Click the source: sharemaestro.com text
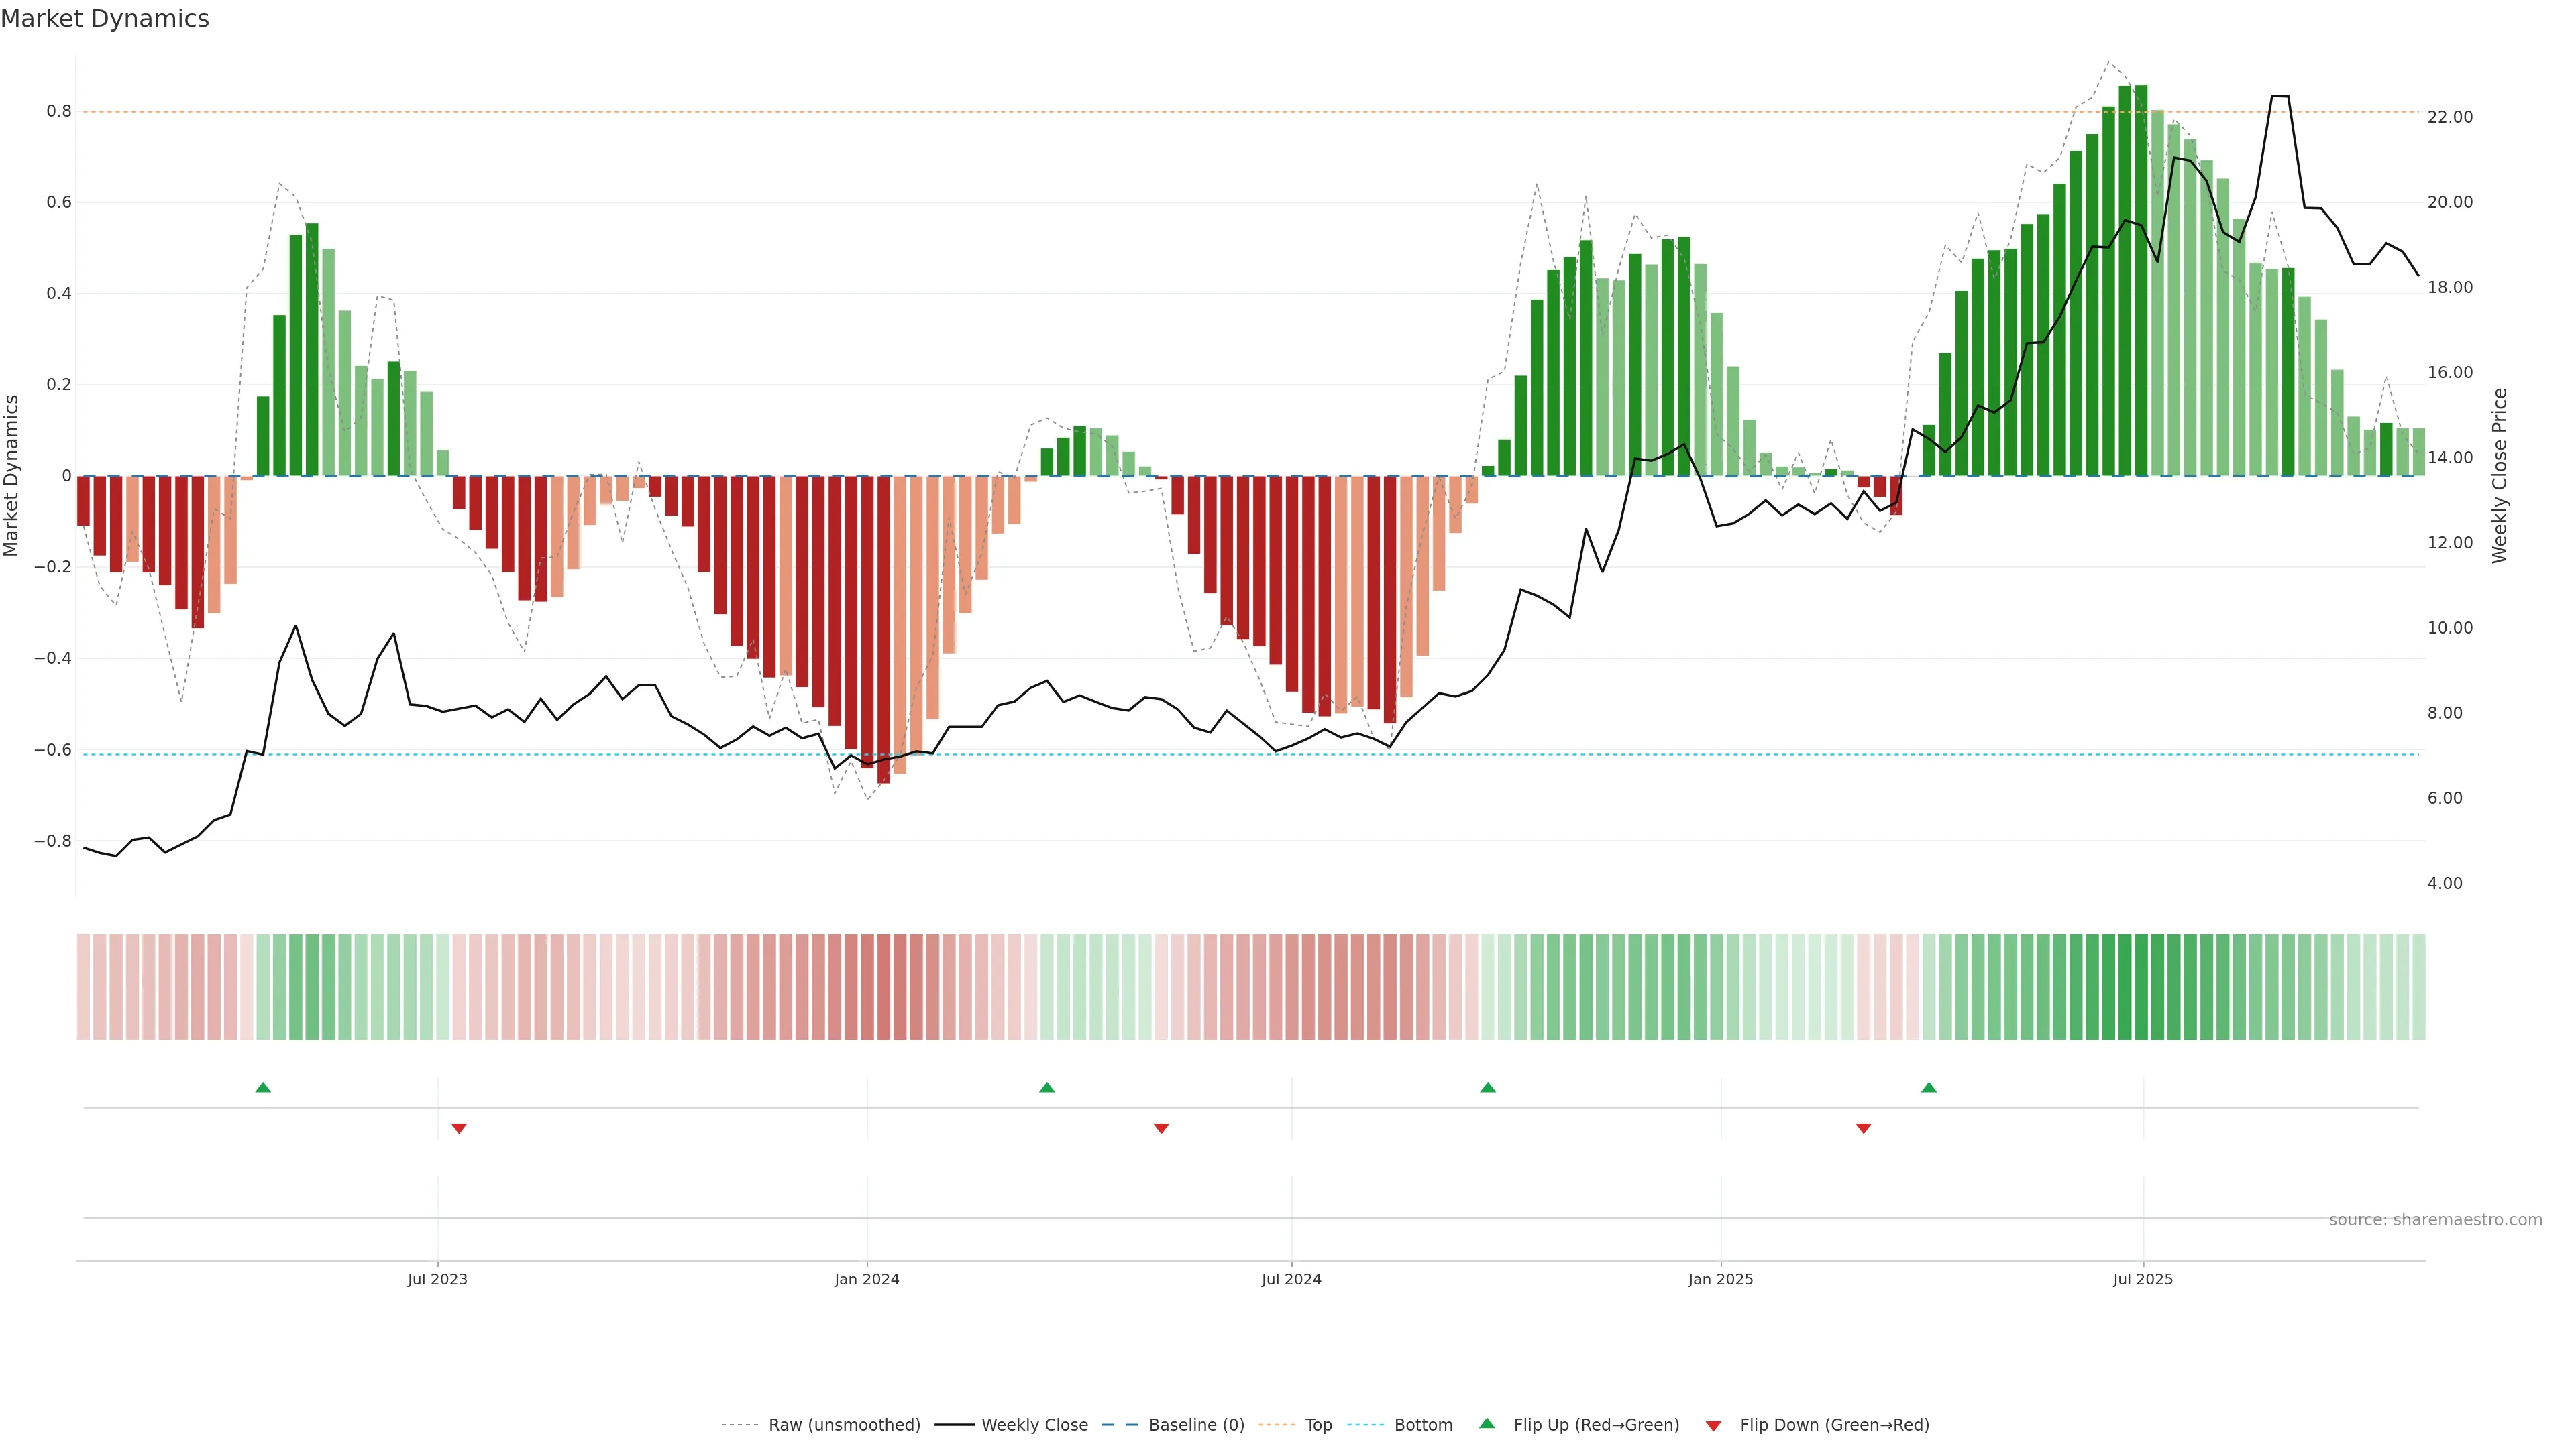Image resolution: width=2576 pixels, height=1448 pixels. [x=2435, y=1220]
